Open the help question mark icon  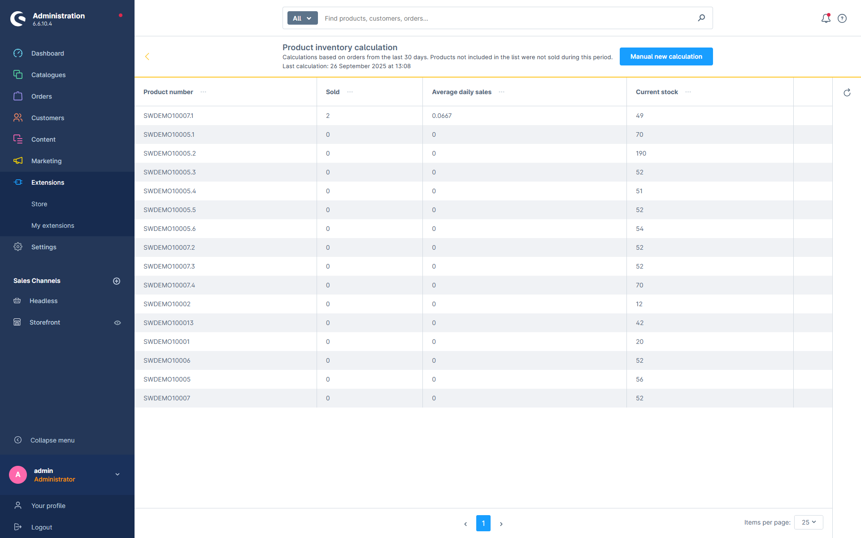[x=842, y=18]
